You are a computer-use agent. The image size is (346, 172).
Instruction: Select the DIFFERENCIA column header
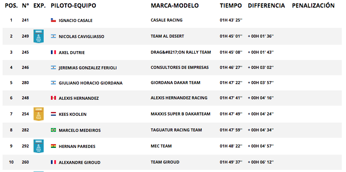pos(266,6)
